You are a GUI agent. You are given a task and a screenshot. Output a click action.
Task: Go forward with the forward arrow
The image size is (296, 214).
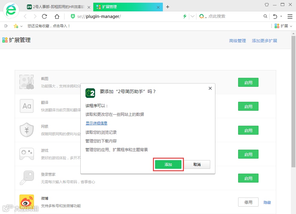(x=35, y=16)
